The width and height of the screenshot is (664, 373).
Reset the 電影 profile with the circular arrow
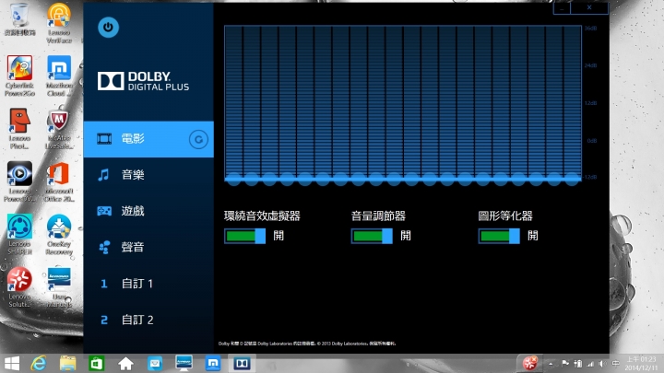[198, 139]
